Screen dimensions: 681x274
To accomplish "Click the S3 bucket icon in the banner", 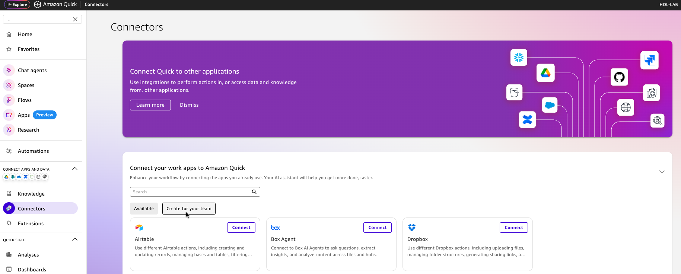I will pos(514,92).
